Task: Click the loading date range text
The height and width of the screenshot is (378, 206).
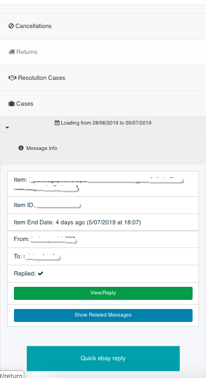Action: tap(106, 123)
